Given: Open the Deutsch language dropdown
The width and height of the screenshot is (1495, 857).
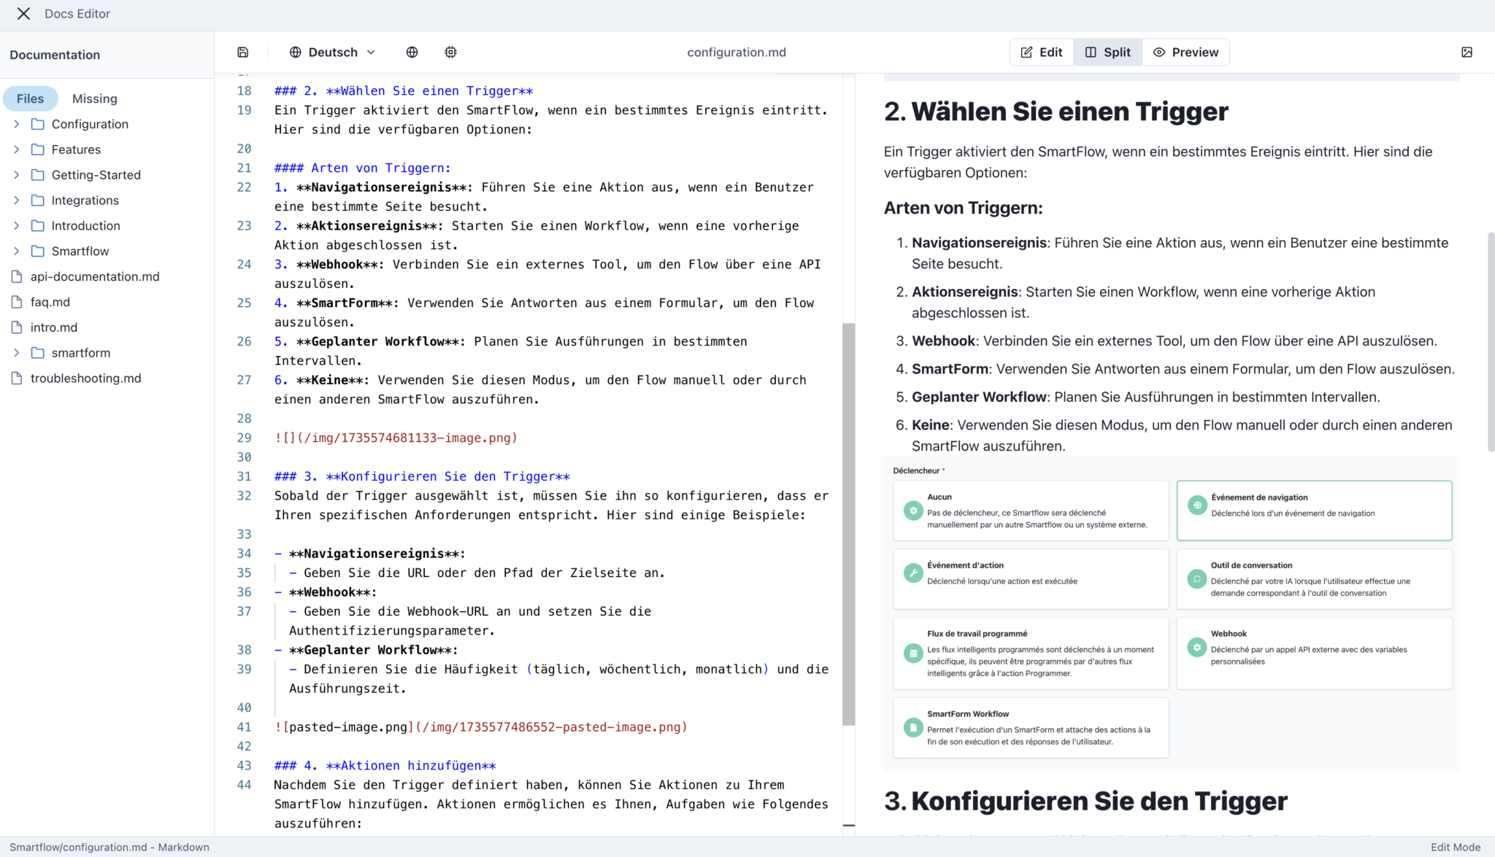Looking at the screenshot, I should pyautogui.click(x=332, y=52).
